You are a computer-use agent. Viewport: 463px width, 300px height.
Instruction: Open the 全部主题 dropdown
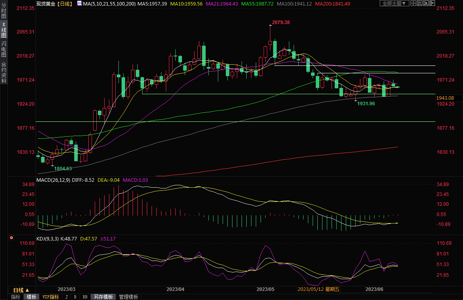click(x=393, y=3)
